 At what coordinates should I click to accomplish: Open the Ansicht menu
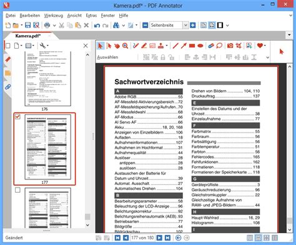(74, 16)
